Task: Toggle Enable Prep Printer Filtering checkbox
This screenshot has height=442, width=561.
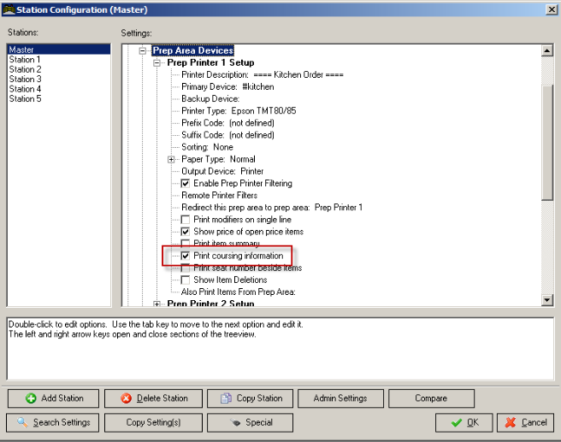Action: click(x=186, y=184)
